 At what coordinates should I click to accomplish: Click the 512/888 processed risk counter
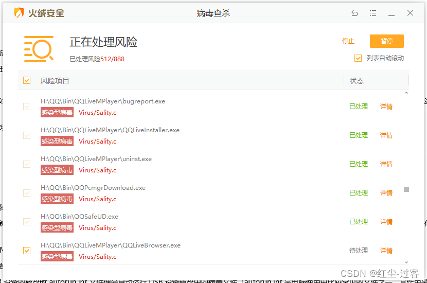pos(112,59)
